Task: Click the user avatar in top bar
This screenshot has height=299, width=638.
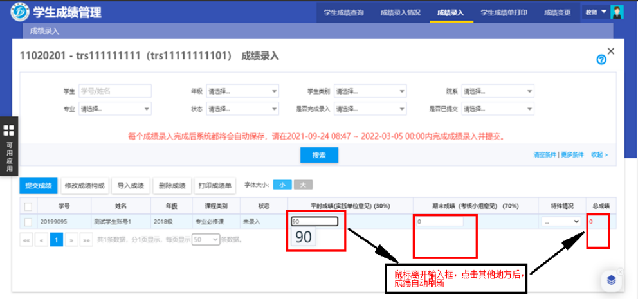Action: pyautogui.click(x=617, y=12)
